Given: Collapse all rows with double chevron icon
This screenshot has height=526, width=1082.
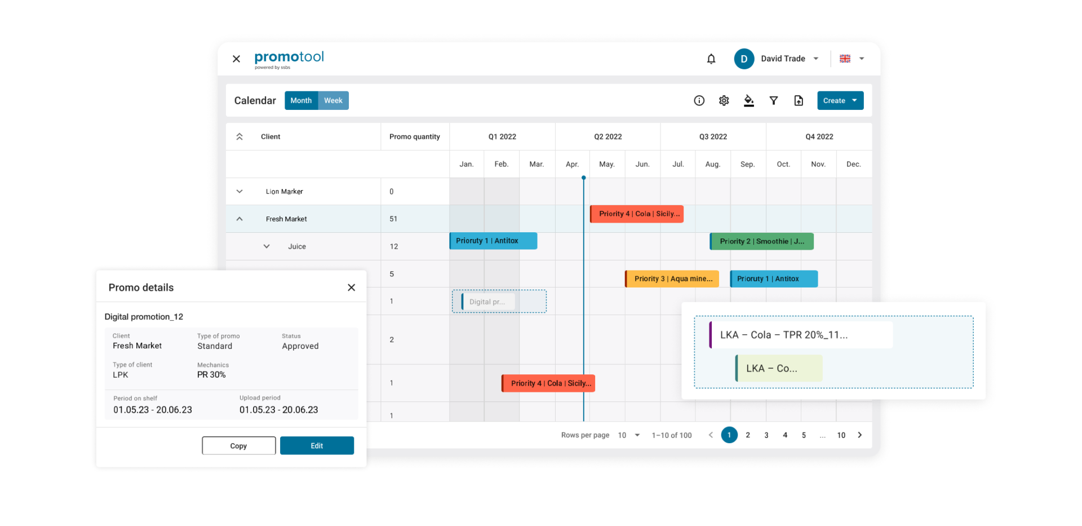Looking at the screenshot, I should coord(240,136).
